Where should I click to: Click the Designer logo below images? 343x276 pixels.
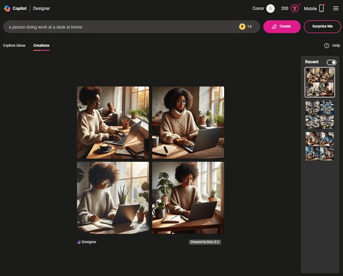tap(87, 242)
